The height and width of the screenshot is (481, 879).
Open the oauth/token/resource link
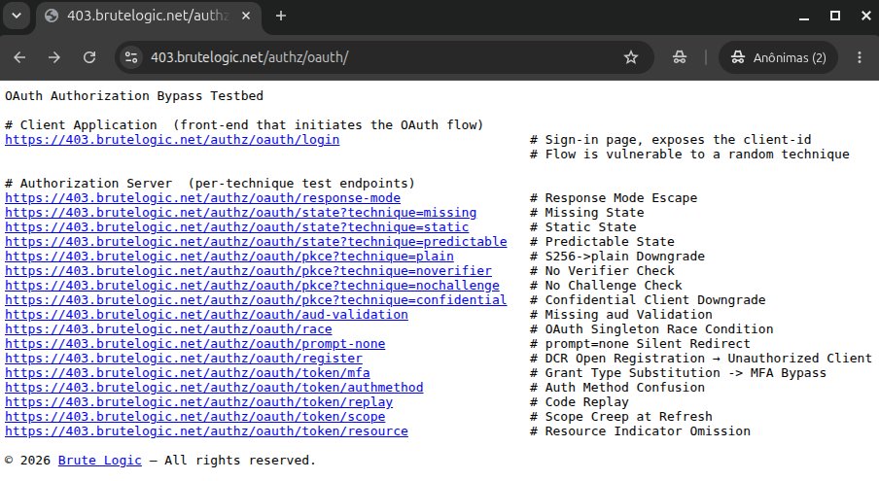(x=206, y=430)
